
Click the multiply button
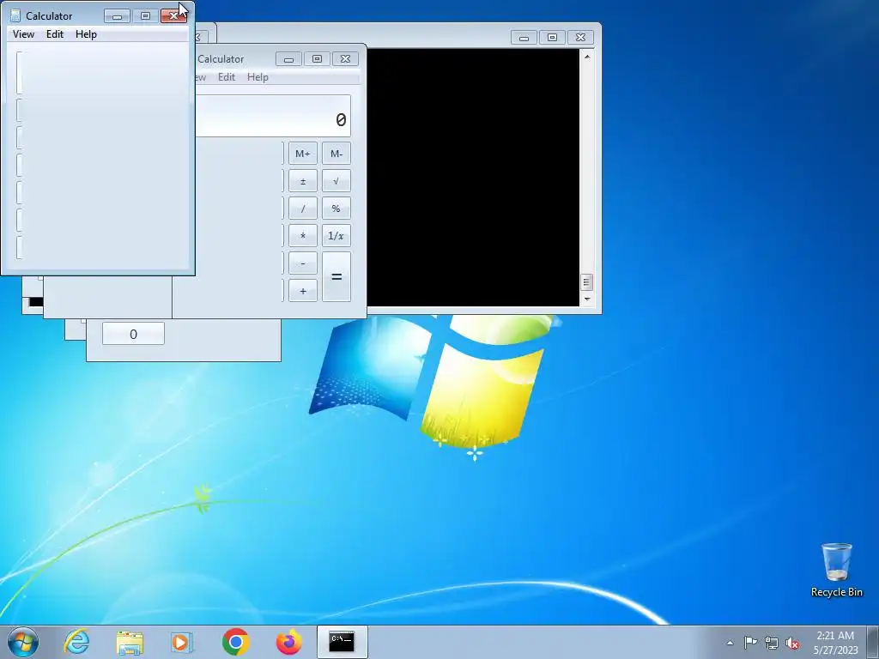coord(303,236)
